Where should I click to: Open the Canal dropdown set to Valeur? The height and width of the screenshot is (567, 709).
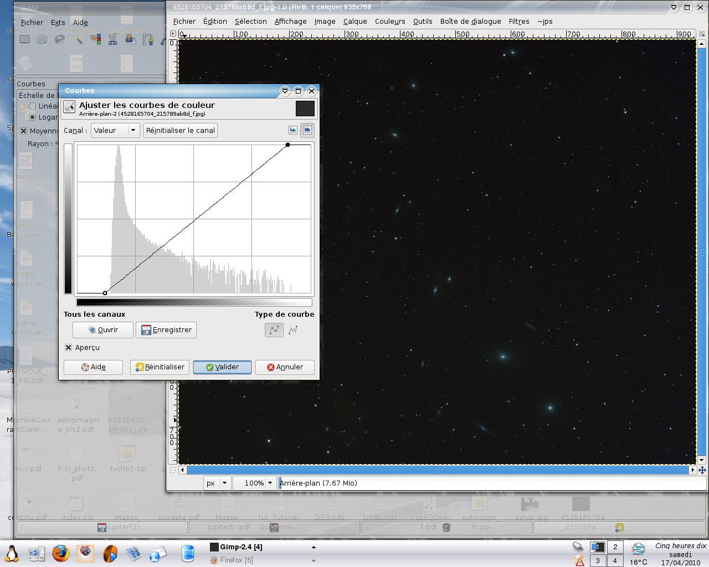(x=115, y=131)
